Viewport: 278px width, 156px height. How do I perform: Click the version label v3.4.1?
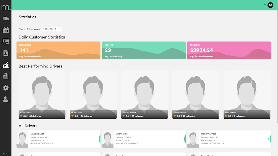6,153
